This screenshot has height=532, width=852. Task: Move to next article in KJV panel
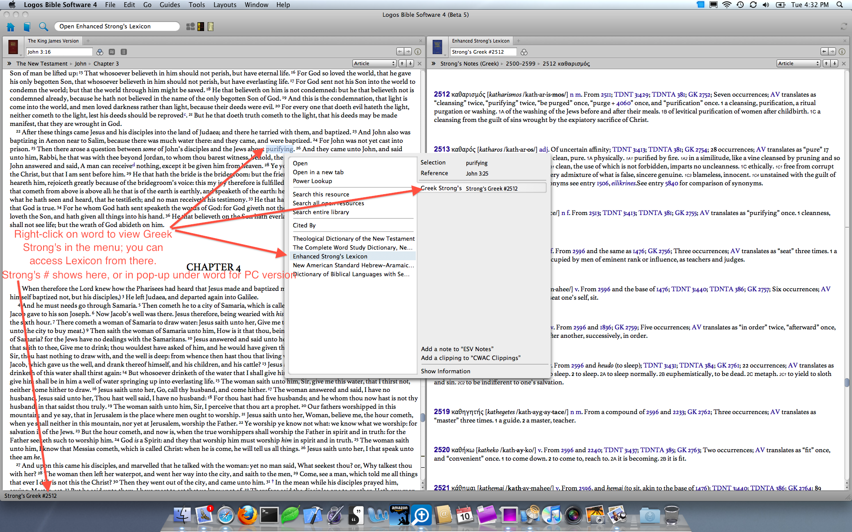pyautogui.click(x=410, y=63)
